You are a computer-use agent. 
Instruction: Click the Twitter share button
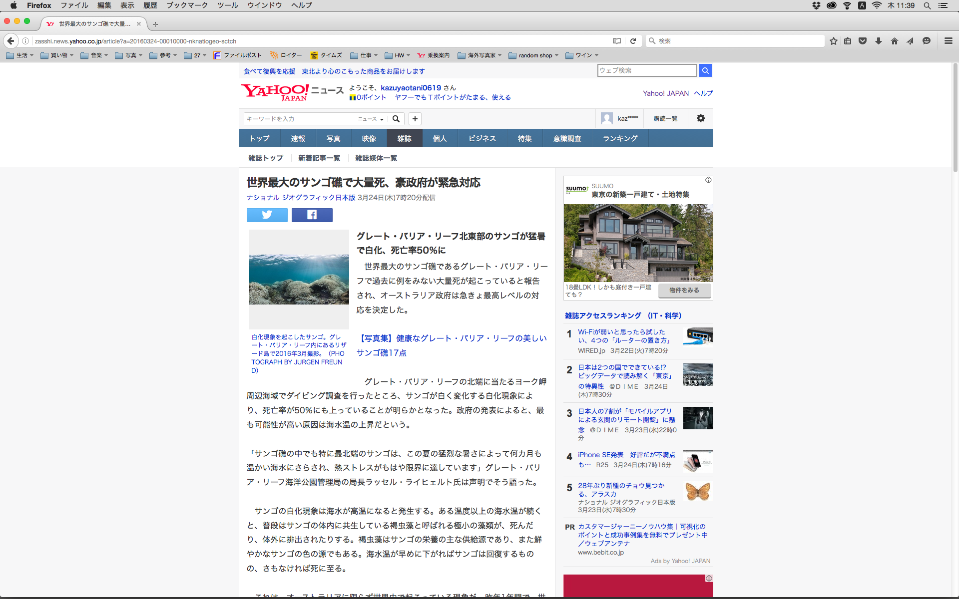[x=267, y=215]
